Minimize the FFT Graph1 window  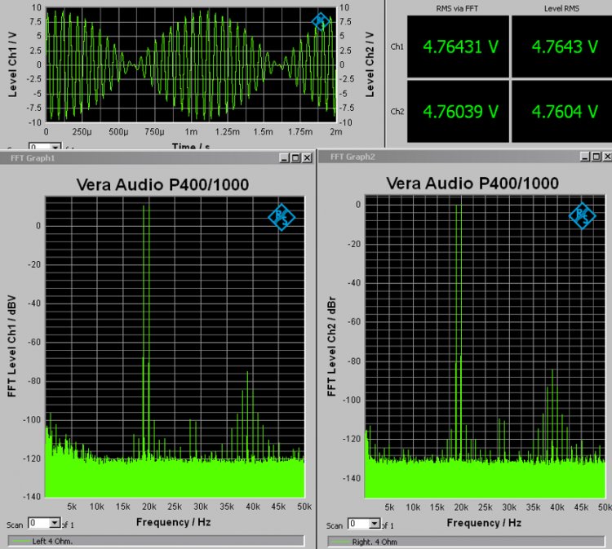tap(285, 157)
